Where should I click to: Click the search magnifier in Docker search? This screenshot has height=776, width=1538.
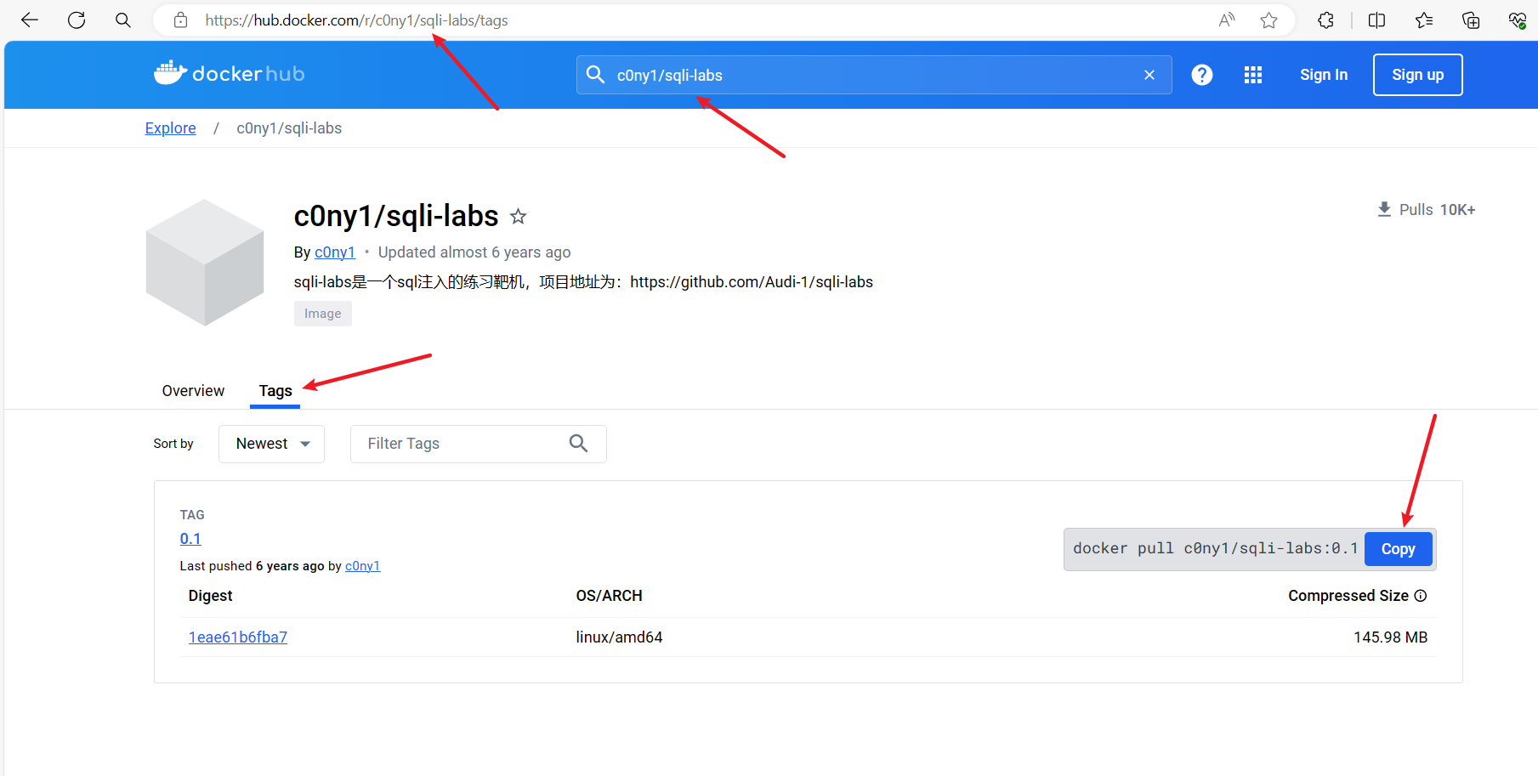click(596, 75)
